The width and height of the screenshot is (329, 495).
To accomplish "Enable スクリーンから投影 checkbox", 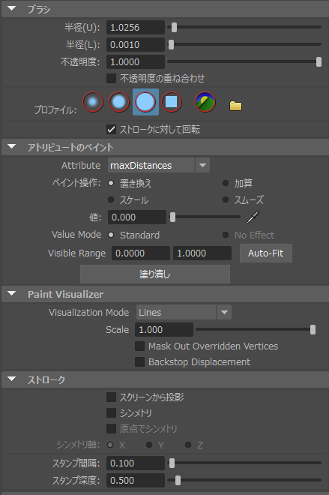I will [111, 397].
